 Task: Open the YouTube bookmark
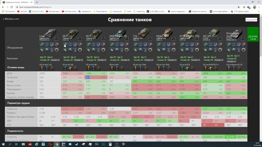(x=22, y=11)
